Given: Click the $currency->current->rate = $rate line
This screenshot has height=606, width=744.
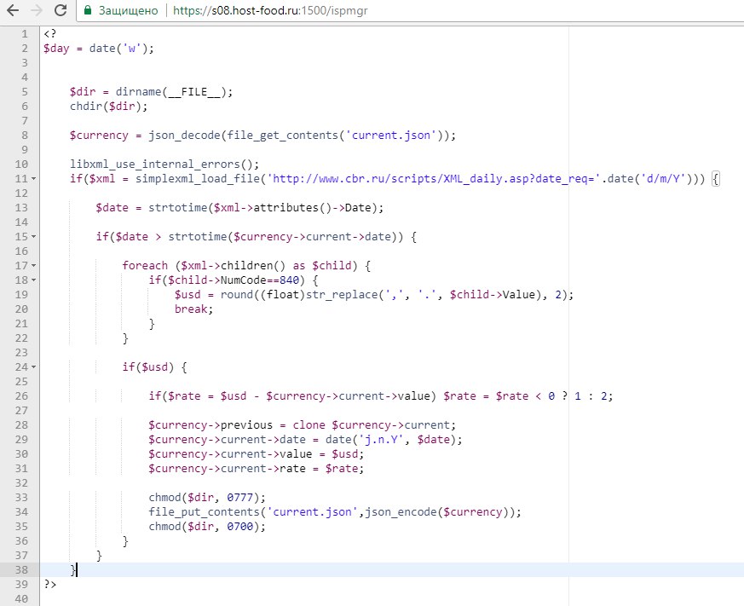Looking at the screenshot, I should [256, 469].
